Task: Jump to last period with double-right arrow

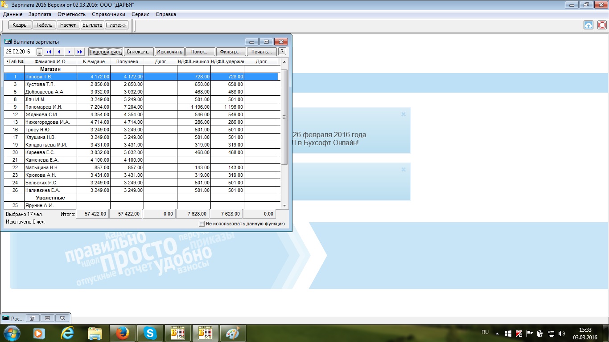Action: point(80,52)
